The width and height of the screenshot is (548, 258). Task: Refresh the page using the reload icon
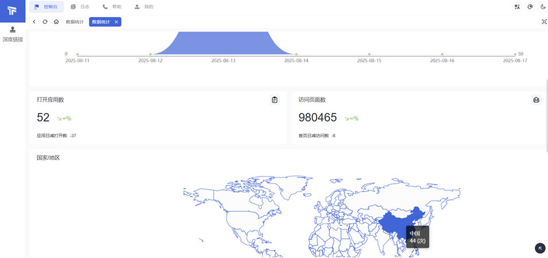pos(45,22)
